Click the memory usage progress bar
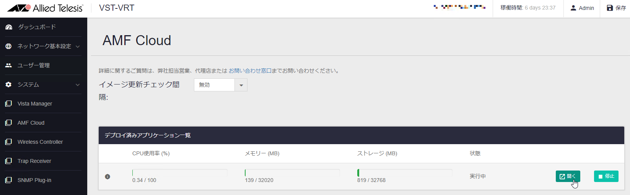 coord(292,173)
